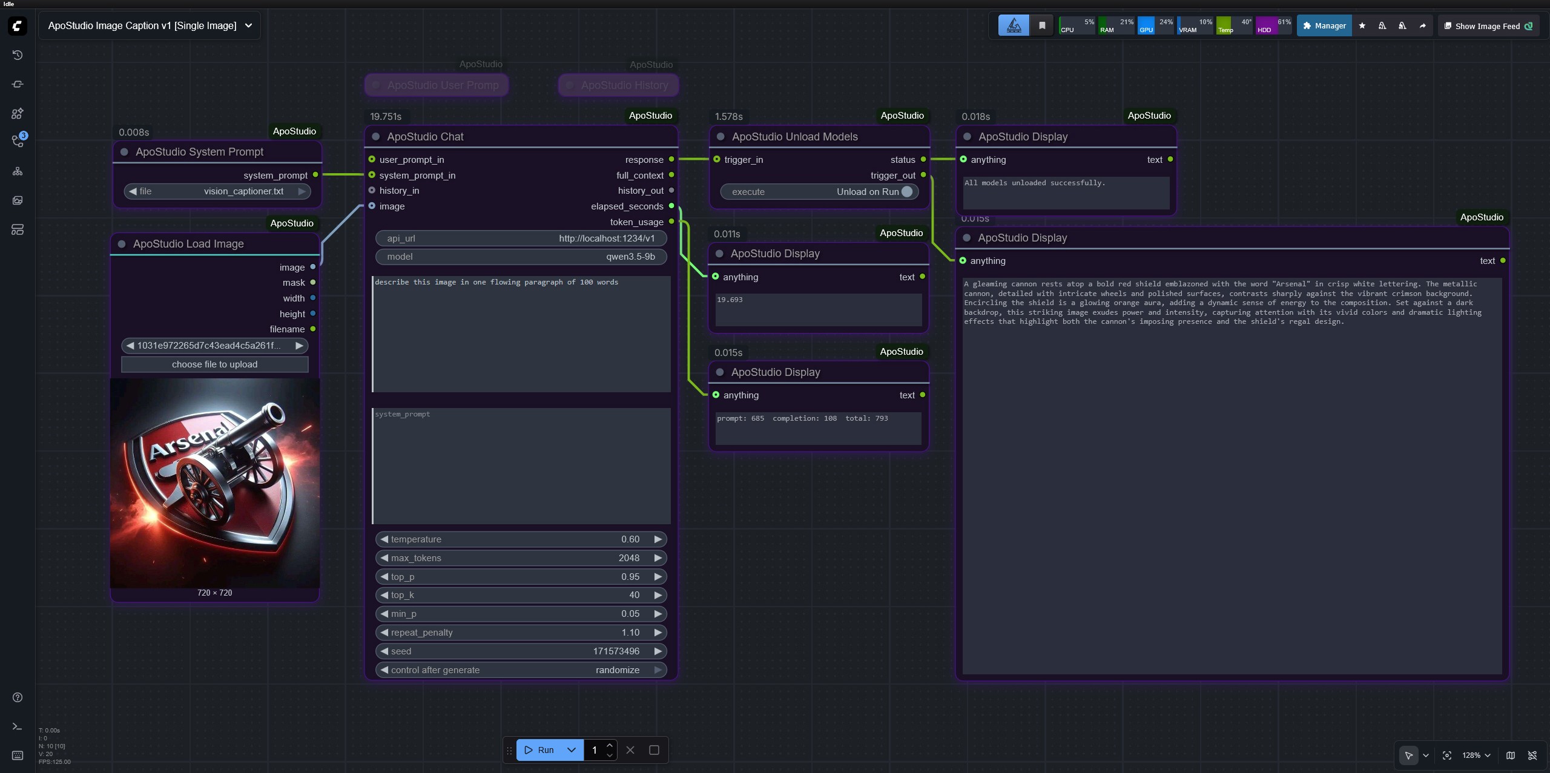1550x773 pixels.
Task: Click choose file to upload
Action: coord(215,364)
